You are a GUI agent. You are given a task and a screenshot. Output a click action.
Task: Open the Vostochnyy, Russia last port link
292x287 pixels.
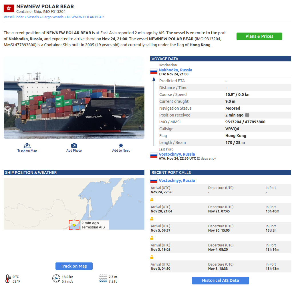point(177,154)
